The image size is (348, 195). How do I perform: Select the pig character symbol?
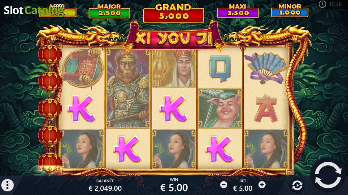tap(220, 108)
